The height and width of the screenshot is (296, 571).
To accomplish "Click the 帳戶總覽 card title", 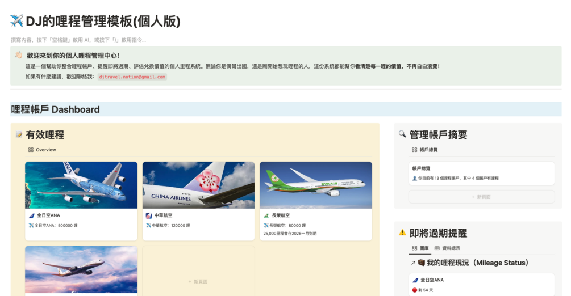I will [422, 168].
